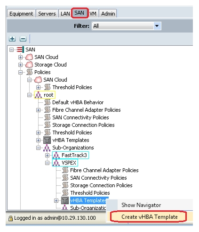Open the Filter dropdown arrow
The image size is (199, 232).
click(157, 26)
